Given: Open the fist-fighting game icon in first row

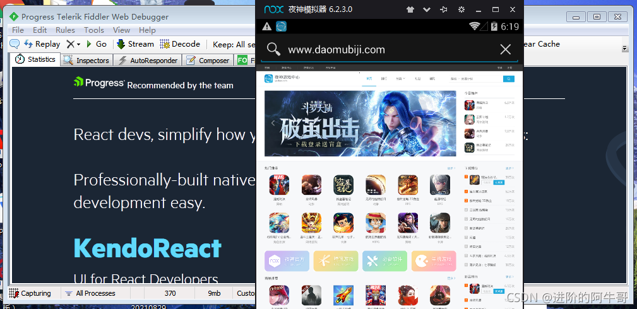Looking at the screenshot, I should pos(312,185).
